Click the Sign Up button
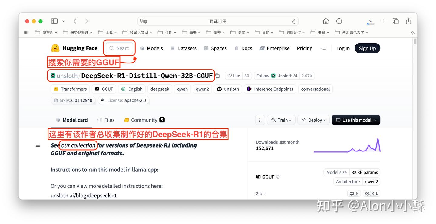The width and height of the screenshot is (436, 224). [x=367, y=48]
